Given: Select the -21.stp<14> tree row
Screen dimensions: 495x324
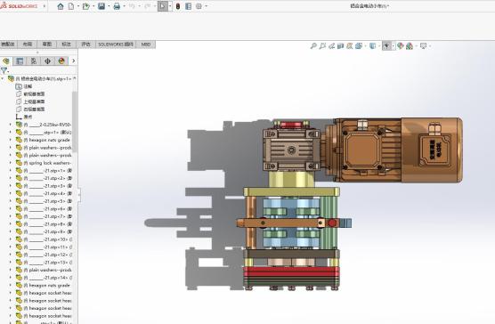Looking at the screenshot, I should click(x=44, y=278).
